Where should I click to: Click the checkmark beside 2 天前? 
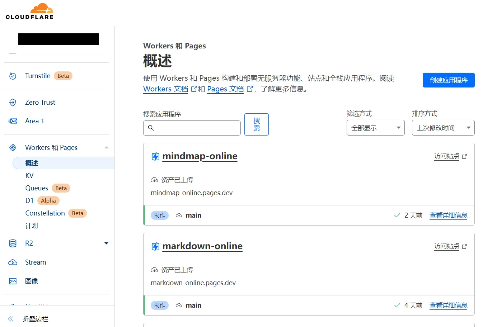(x=397, y=215)
